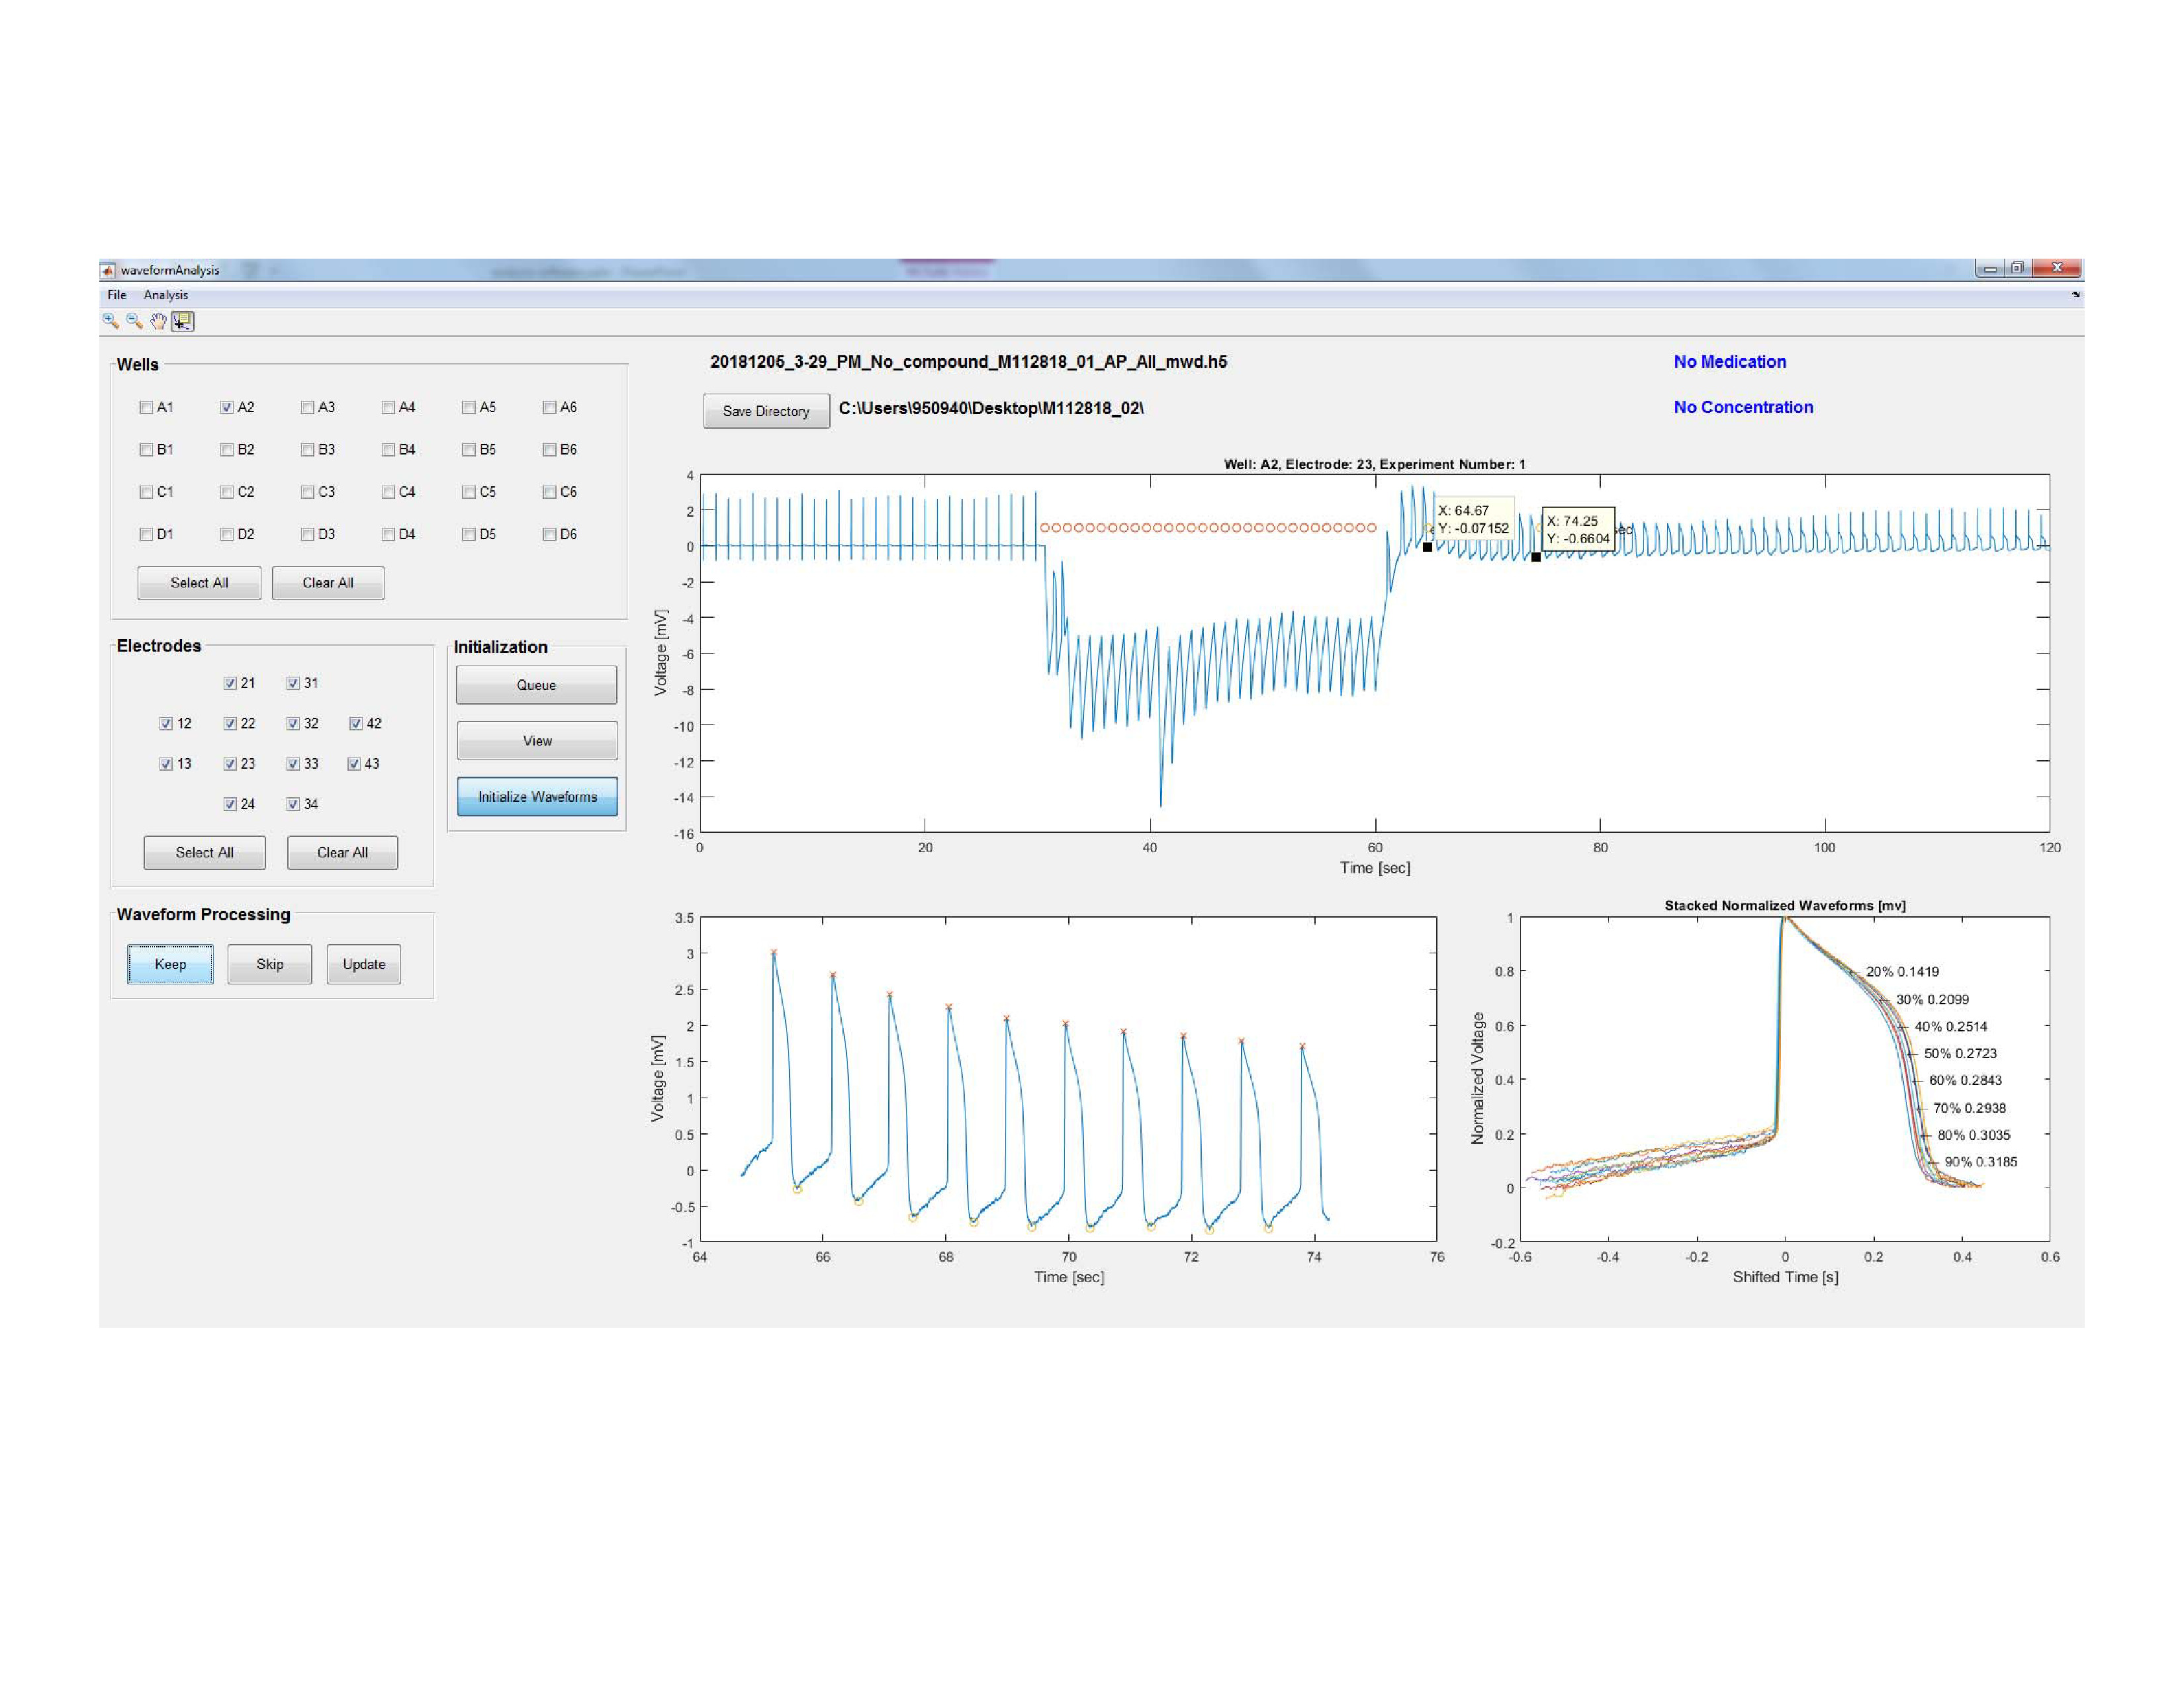Screen dimensions: 2184x1687
Task: Open the File menu
Action: [x=117, y=295]
